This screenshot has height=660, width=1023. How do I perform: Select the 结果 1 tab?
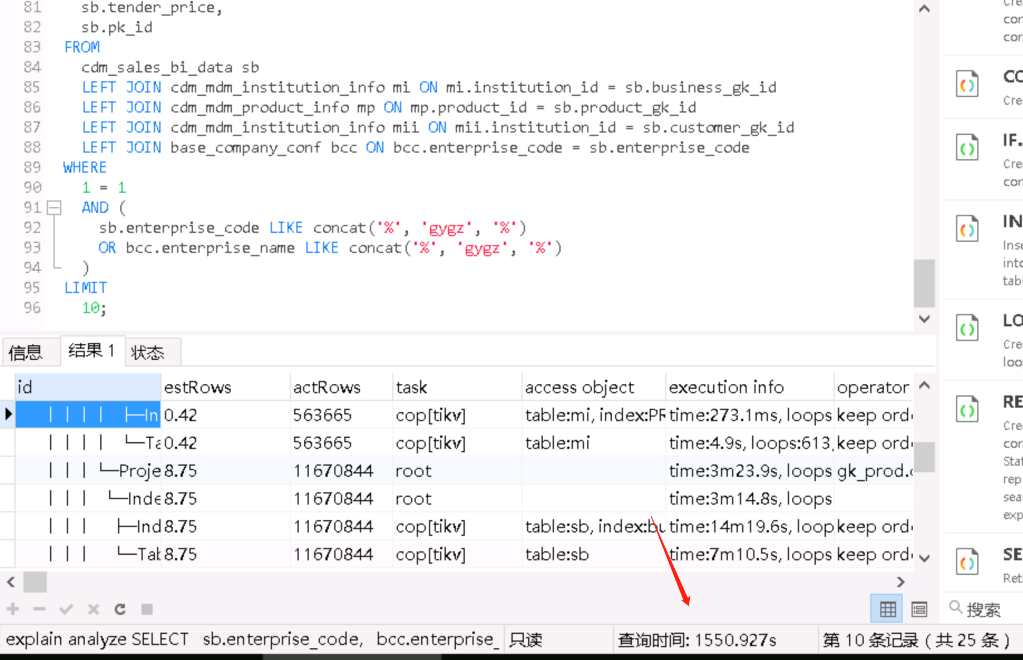pos(92,350)
